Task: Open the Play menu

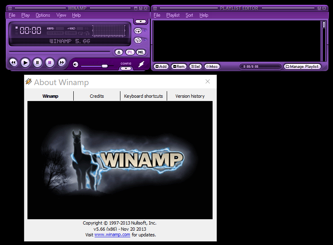Action: [25, 15]
